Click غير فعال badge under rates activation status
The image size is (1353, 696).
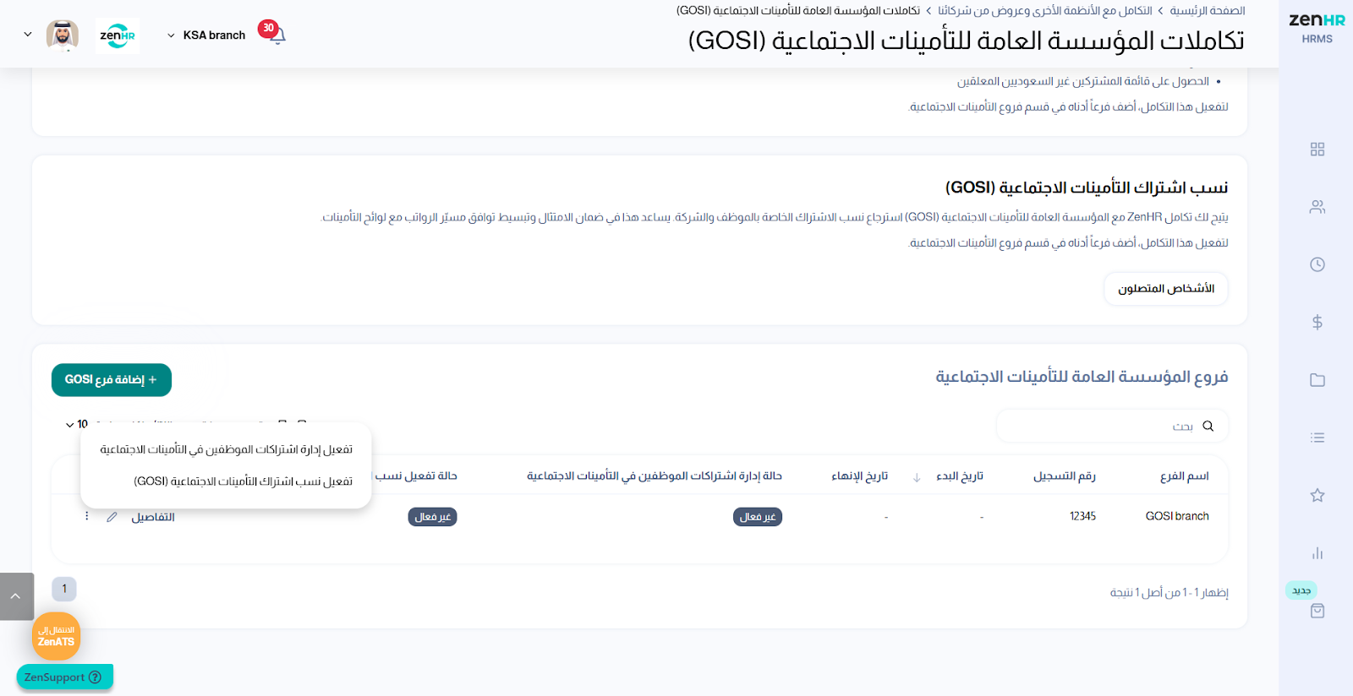tap(433, 517)
